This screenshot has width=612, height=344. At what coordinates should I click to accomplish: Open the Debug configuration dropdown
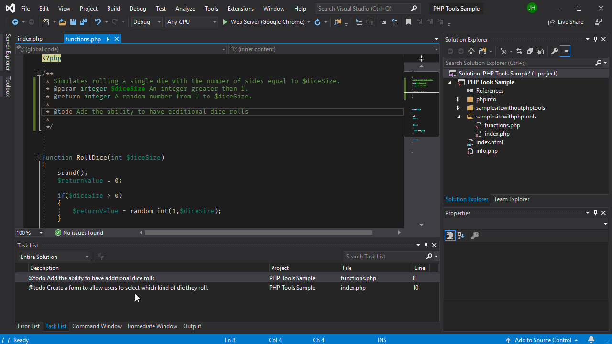[147, 22]
